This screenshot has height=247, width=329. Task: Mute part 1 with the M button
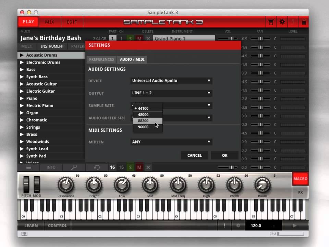click(139, 39)
